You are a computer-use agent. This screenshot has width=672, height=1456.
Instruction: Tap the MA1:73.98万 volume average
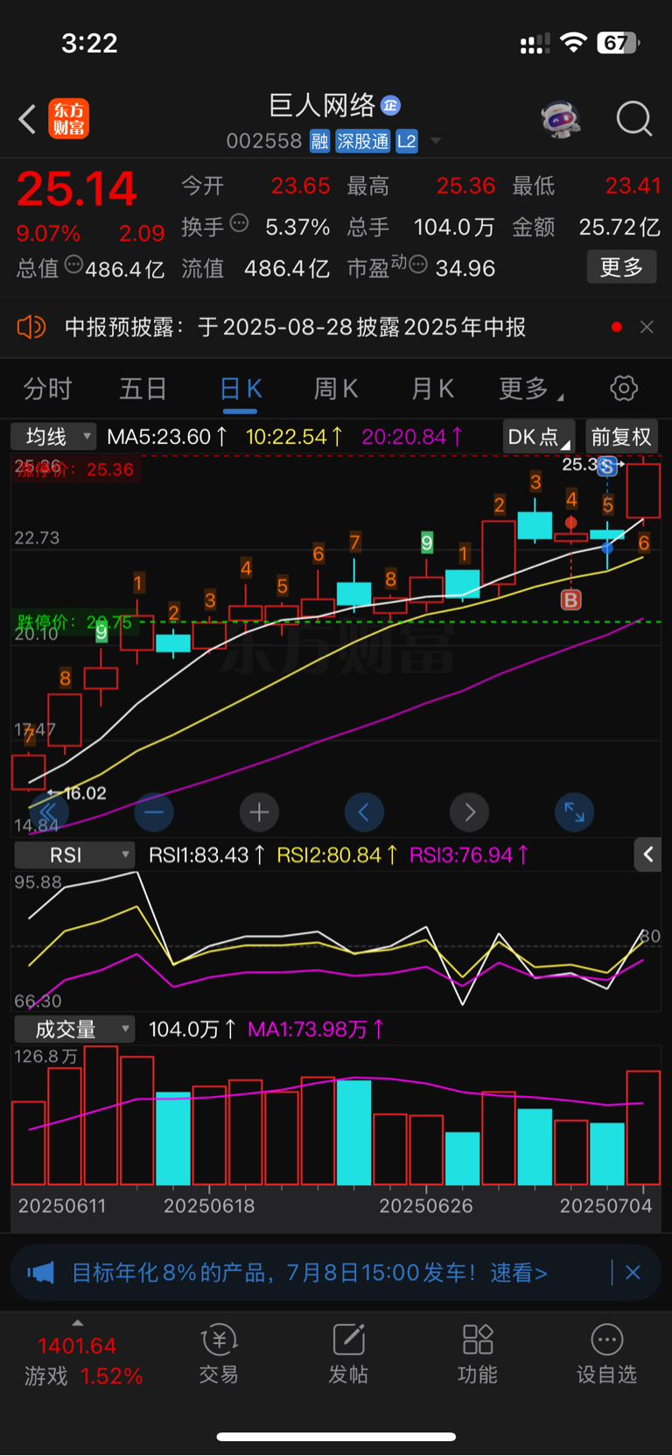point(316,1029)
